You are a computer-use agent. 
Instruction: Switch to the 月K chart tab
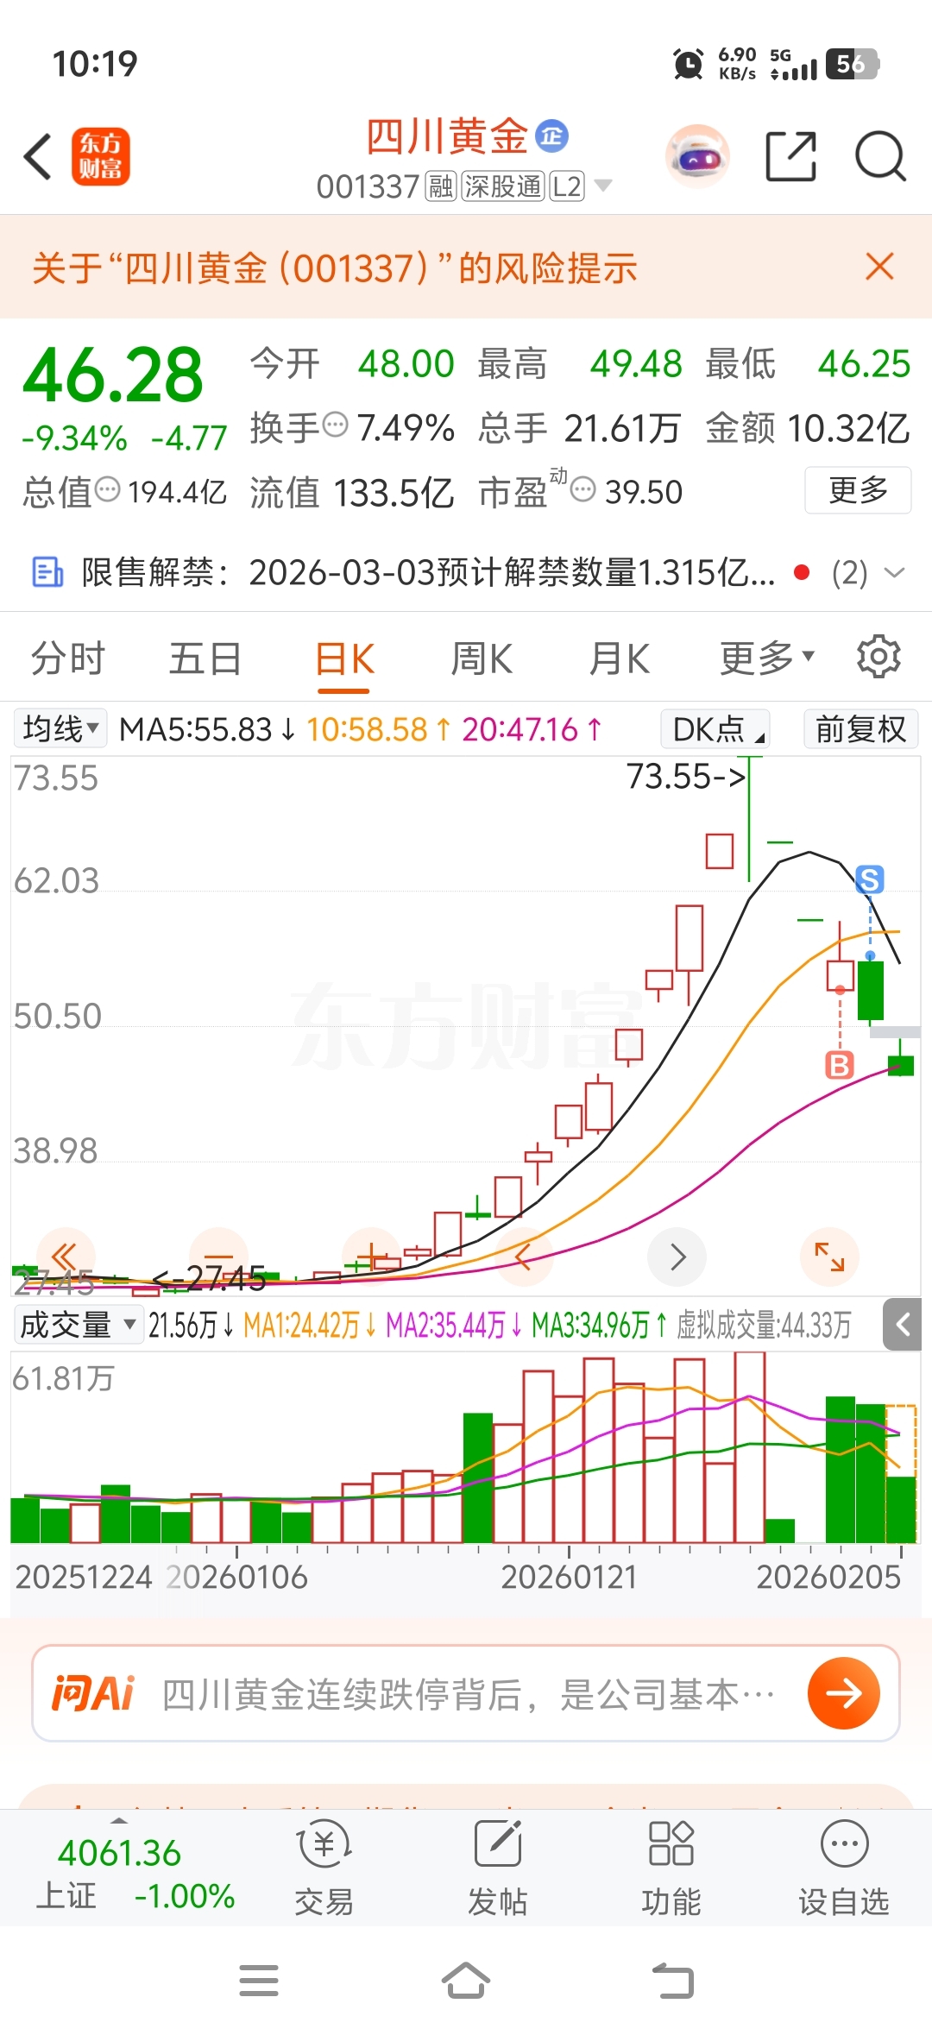(619, 658)
